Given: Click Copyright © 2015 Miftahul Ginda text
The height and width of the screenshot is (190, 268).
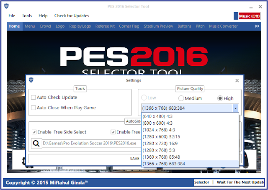Looking at the screenshot, I should coord(47,182).
